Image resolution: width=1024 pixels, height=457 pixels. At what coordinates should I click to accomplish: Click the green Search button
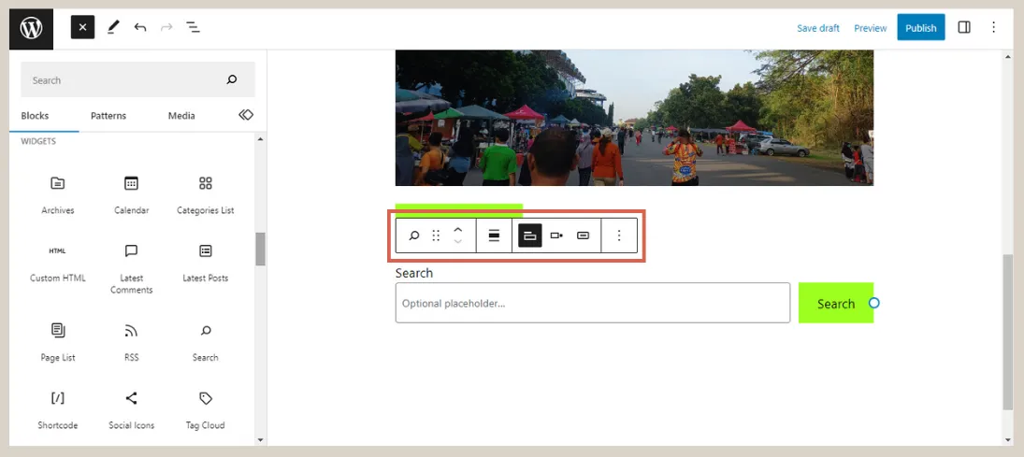tap(836, 303)
